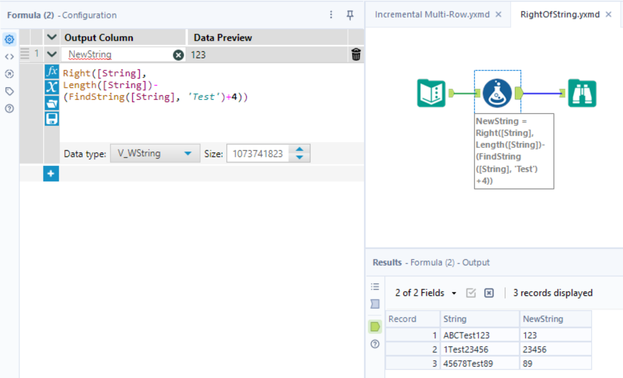The image size is (623, 378).
Task: Add a new expression with plus button
Action: [51, 174]
